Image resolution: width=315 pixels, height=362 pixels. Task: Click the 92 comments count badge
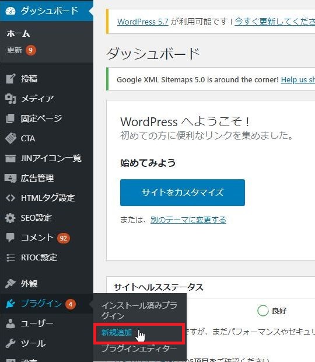coord(64,238)
